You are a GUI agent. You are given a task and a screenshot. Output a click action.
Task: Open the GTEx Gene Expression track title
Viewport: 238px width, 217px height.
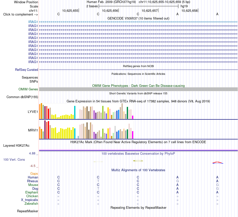click(138, 101)
